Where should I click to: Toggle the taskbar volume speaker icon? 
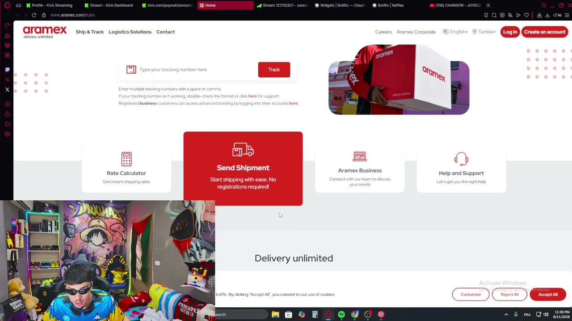[546, 314]
